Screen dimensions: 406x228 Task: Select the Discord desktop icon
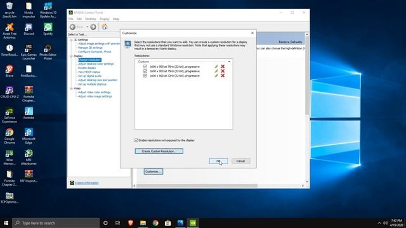(29, 29)
